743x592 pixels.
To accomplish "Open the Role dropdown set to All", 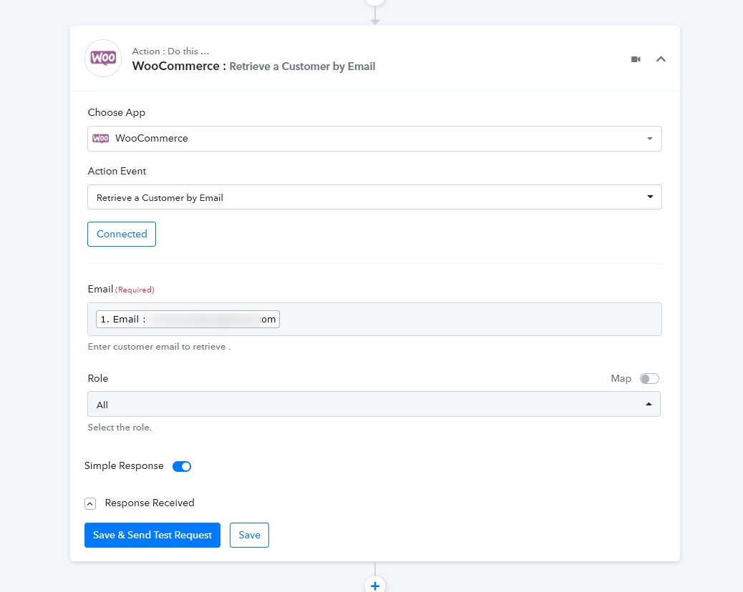I will click(x=374, y=404).
